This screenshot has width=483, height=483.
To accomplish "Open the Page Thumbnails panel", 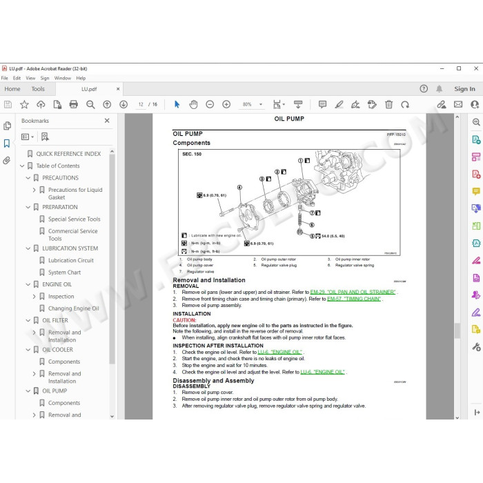I will (7, 126).
